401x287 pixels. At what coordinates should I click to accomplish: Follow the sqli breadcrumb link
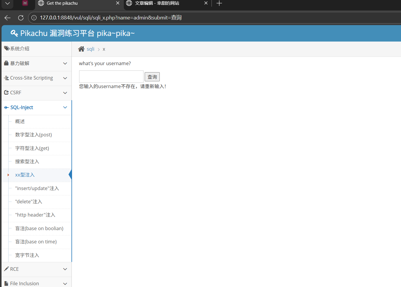point(90,49)
